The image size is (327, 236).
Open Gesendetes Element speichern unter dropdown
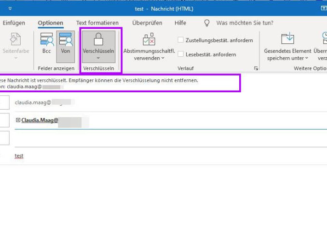[x=307, y=58]
